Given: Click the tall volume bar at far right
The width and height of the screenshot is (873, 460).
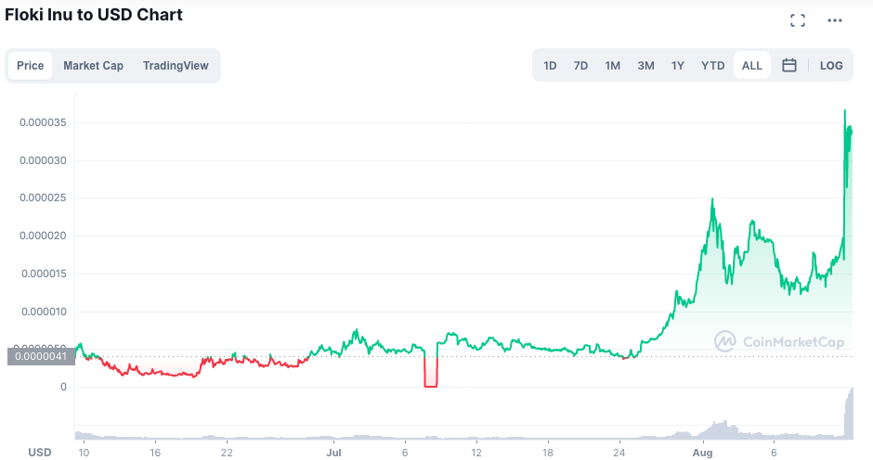Looking at the screenshot, I should 849,414.
